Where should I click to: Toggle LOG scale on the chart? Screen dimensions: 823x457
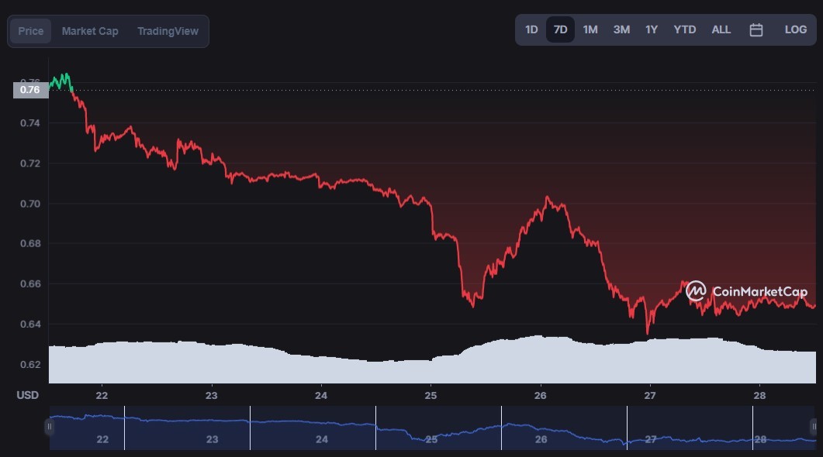tap(795, 30)
